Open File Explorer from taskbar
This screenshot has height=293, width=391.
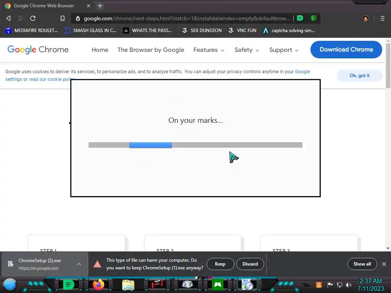tap(128, 285)
